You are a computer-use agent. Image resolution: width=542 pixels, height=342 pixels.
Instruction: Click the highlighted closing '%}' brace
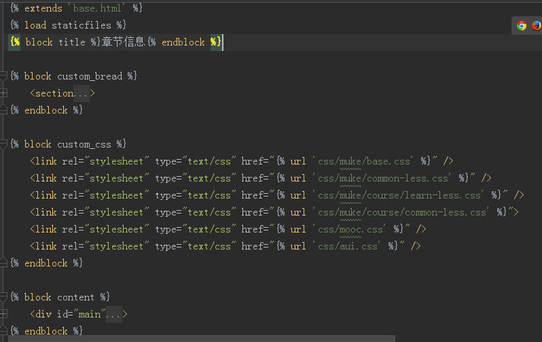216,42
